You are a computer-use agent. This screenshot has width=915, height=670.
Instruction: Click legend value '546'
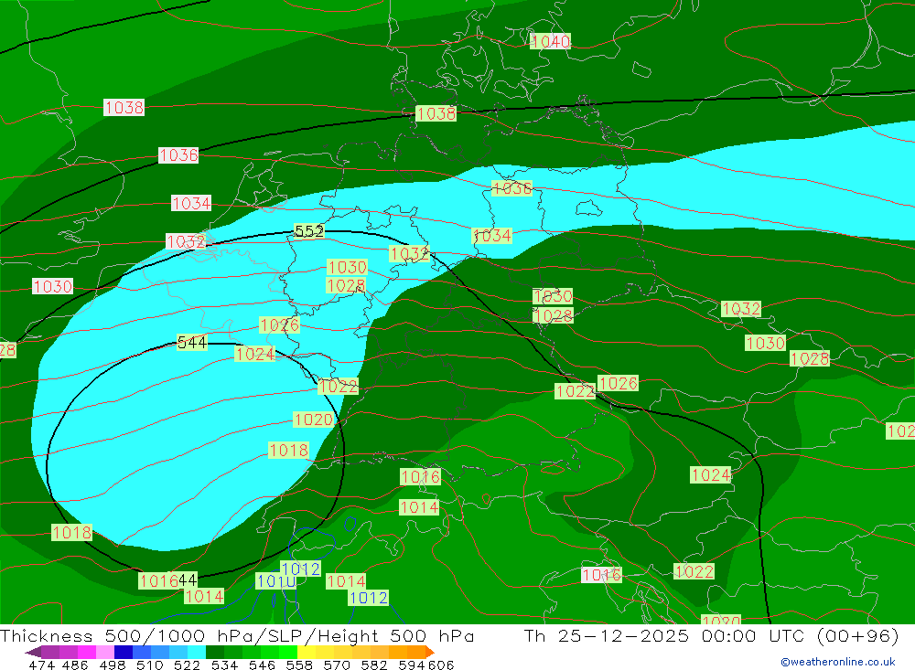(262, 665)
